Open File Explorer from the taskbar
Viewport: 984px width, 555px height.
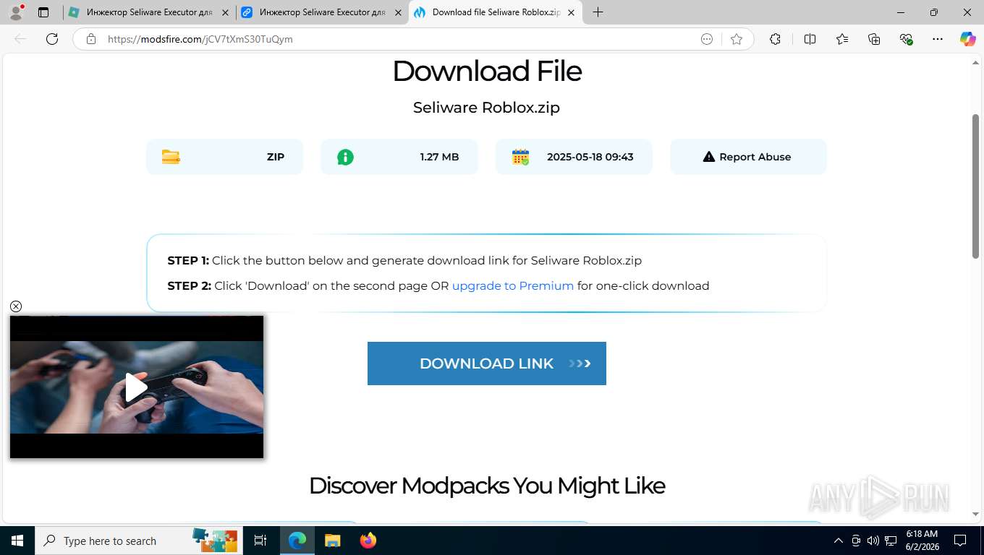332,541
